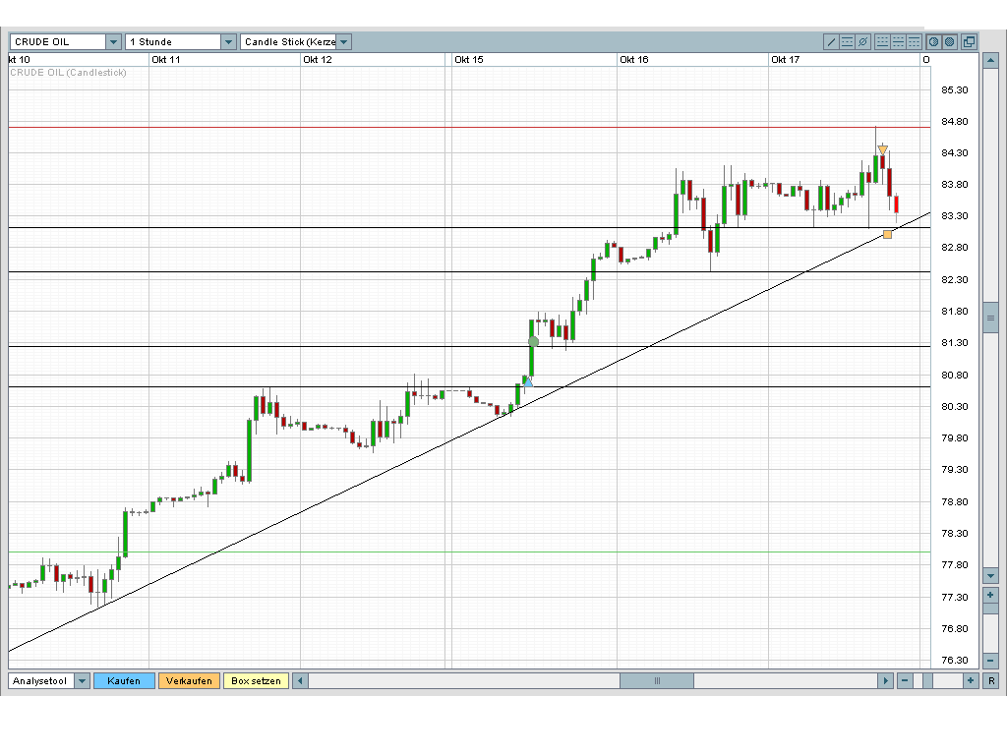
Task: Click the Verkaufen button
Action: click(x=189, y=681)
